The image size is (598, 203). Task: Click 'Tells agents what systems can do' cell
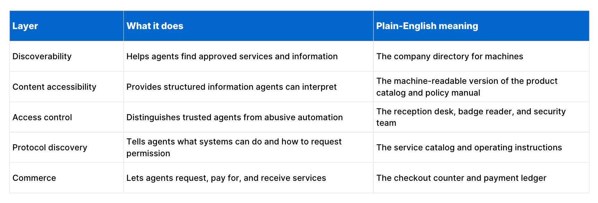pos(248,148)
